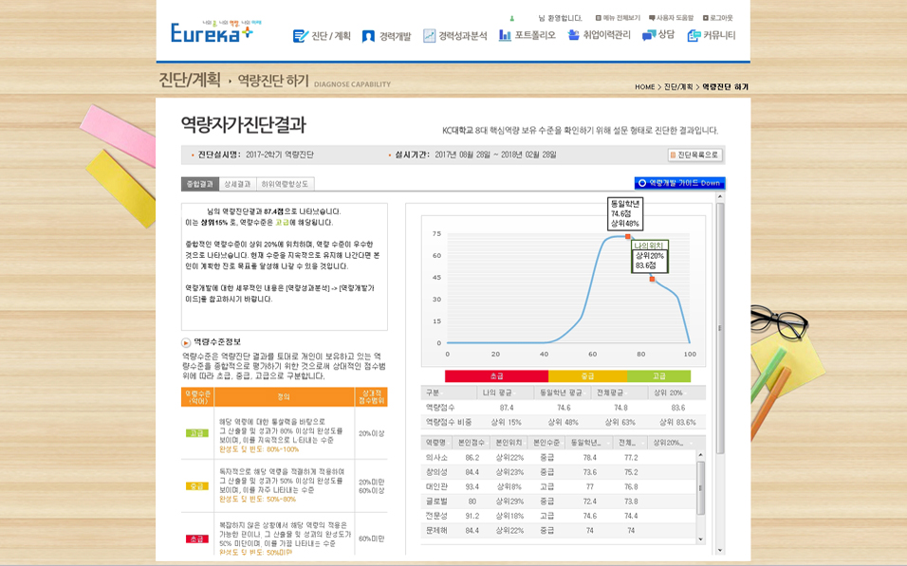
Task: Click the 상위8% position cell
Action: click(x=509, y=486)
